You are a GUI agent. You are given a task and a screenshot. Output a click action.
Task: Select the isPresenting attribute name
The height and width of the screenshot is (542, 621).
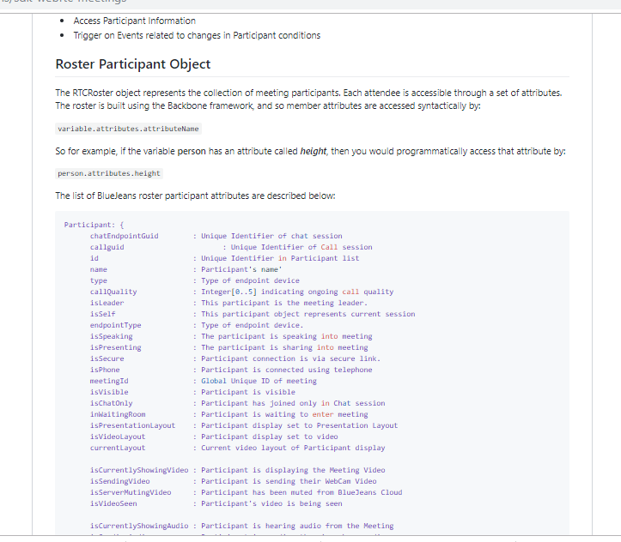(x=113, y=347)
